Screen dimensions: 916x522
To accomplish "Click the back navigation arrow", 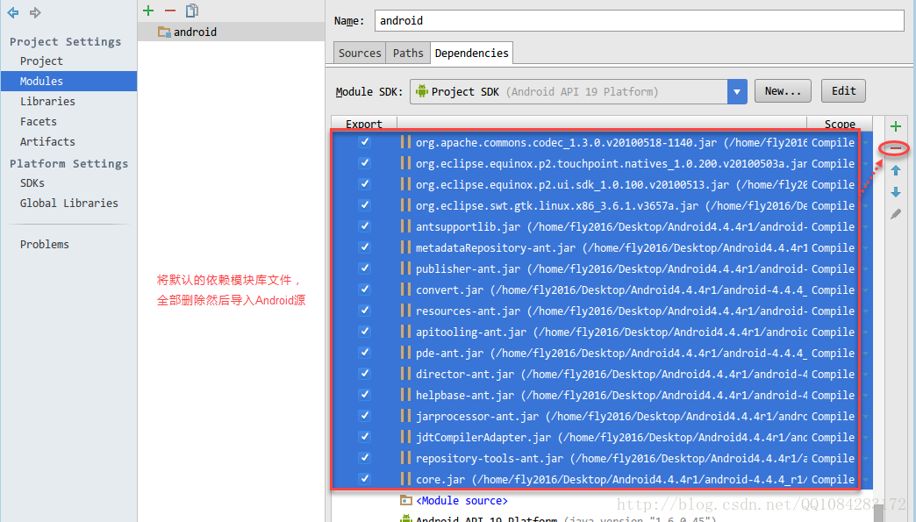I will [x=13, y=12].
